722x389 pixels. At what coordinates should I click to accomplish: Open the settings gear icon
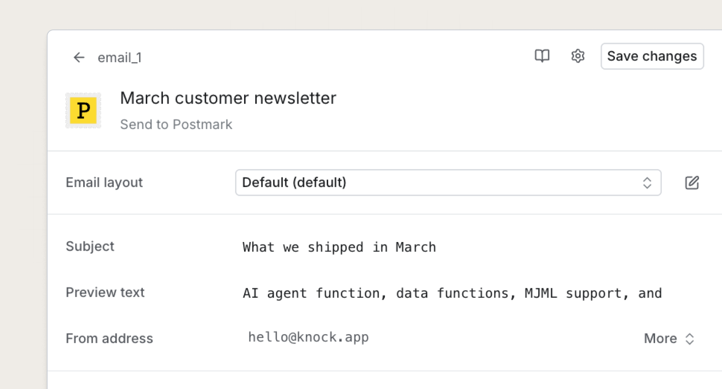(x=578, y=56)
